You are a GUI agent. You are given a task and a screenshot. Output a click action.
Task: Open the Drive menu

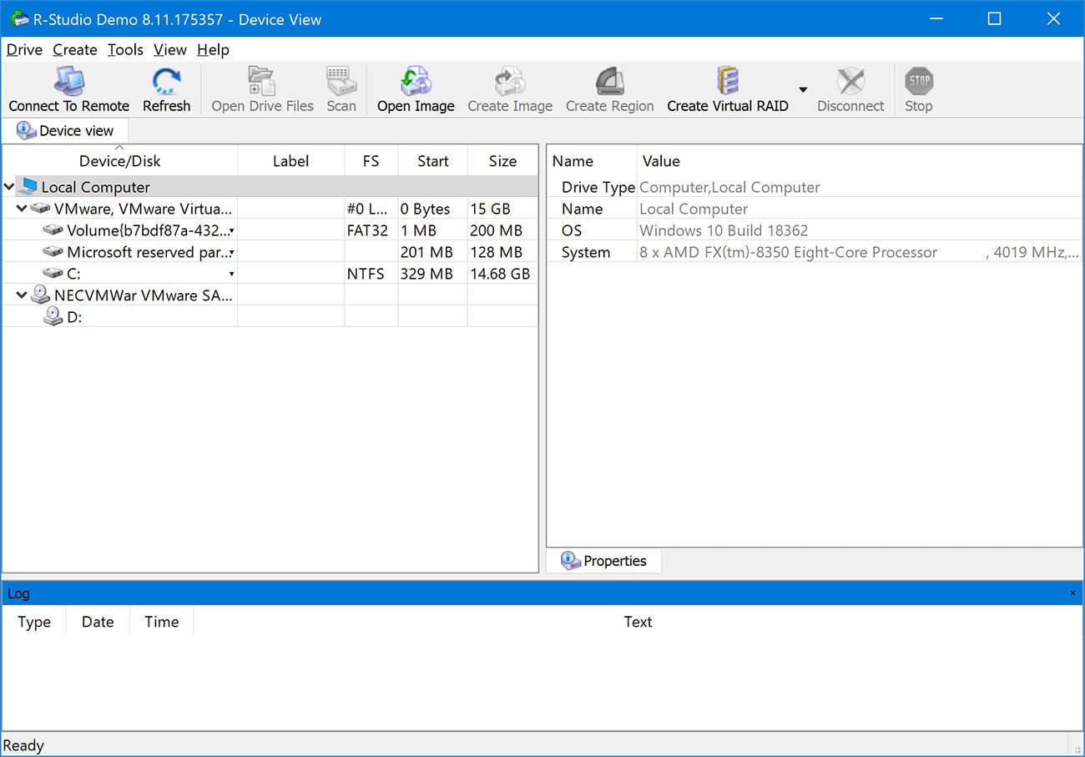[24, 50]
